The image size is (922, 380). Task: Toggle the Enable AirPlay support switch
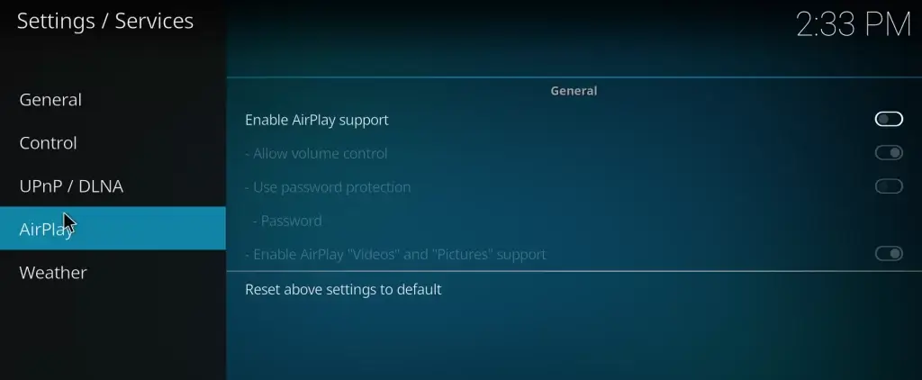tap(889, 120)
